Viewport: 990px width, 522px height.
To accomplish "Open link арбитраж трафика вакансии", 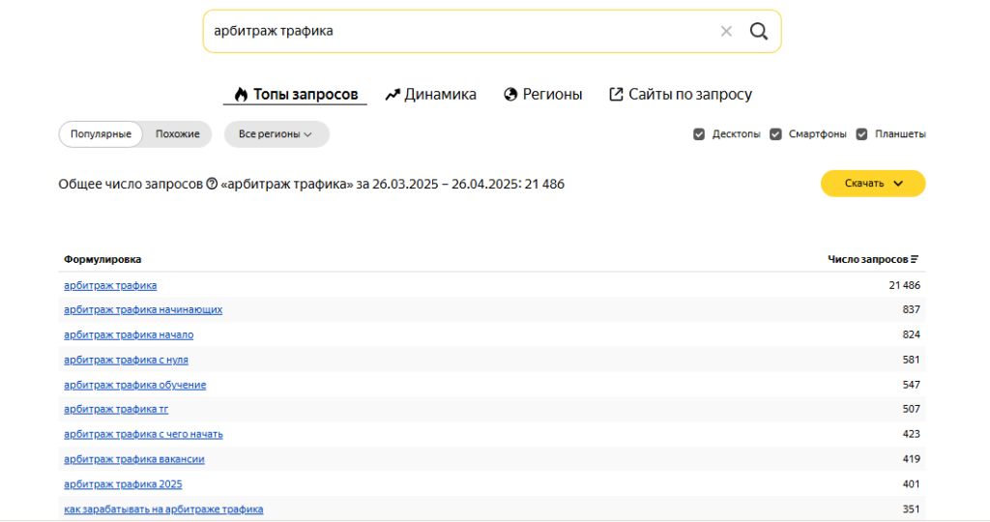I will (133, 459).
